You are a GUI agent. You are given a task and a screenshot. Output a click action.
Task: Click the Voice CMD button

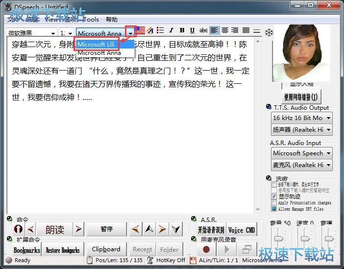pyautogui.click(x=242, y=230)
